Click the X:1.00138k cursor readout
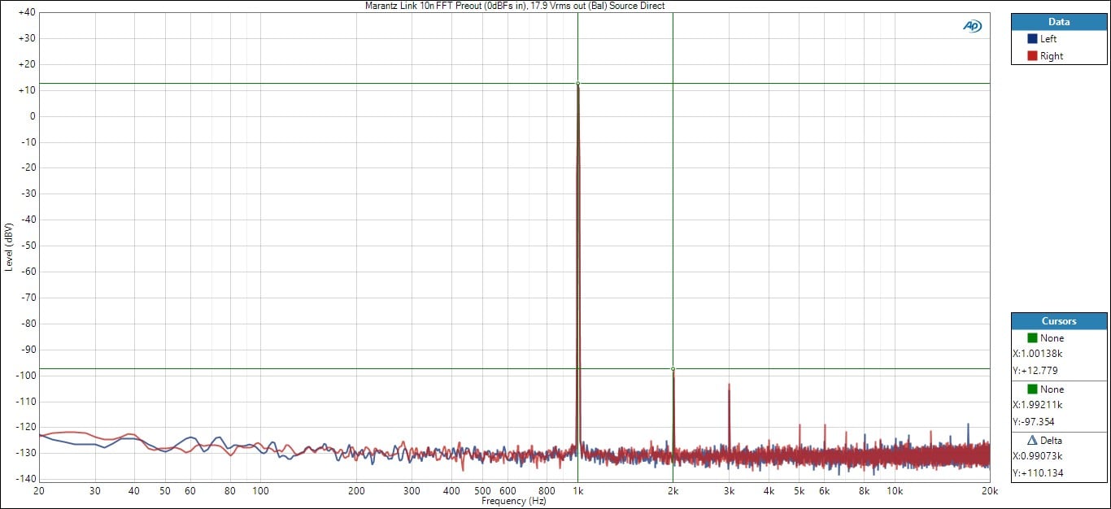This screenshot has height=509, width=1111. 1037,354
